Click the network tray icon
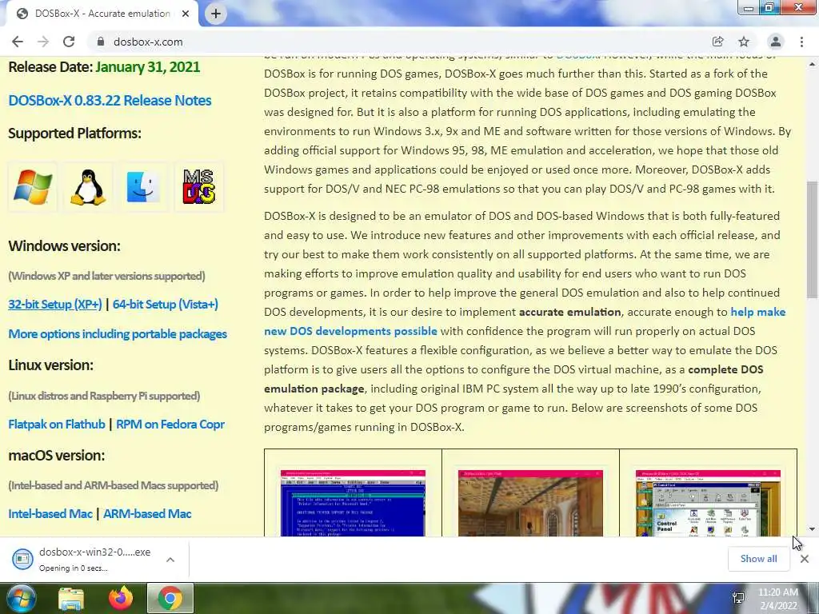 (x=738, y=598)
